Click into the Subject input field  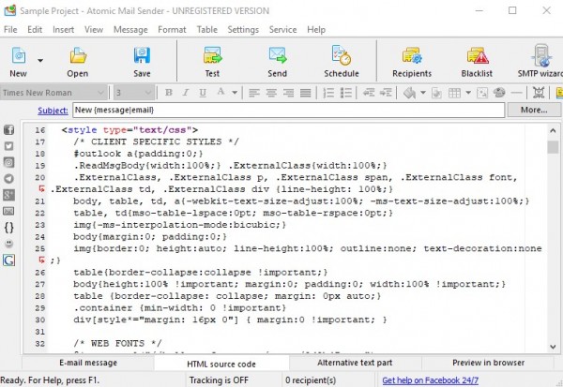pos(289,110)
